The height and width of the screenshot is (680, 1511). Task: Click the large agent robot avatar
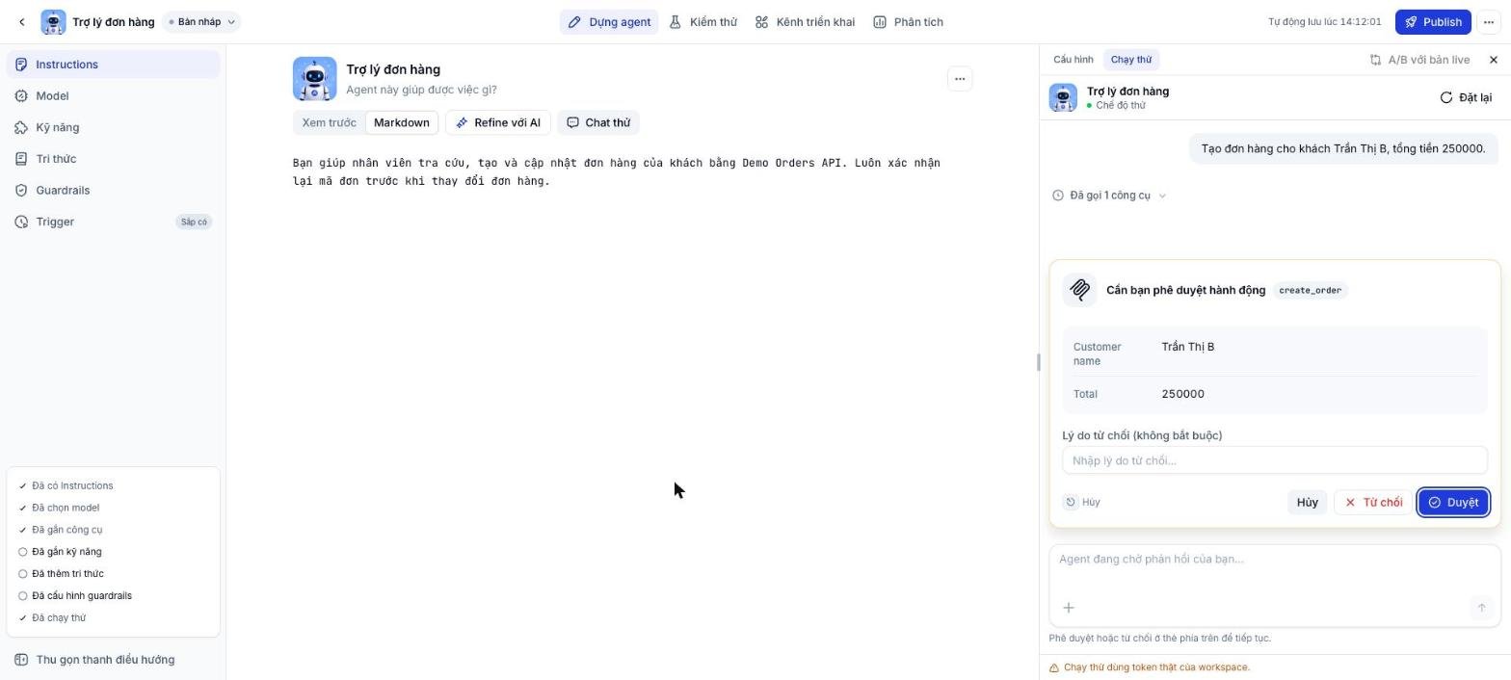315,79
